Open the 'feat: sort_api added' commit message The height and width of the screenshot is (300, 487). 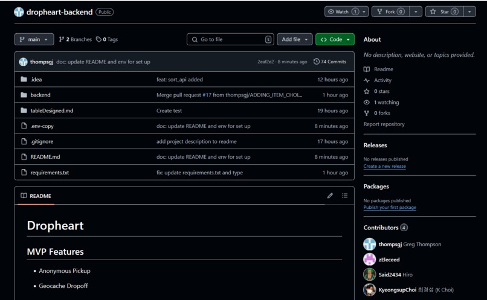pyautogui.click(x=179, y=80)
